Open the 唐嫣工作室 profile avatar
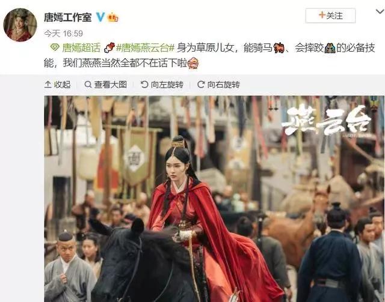385x302 pixels. pyautogui.click(x=20, y=25)
